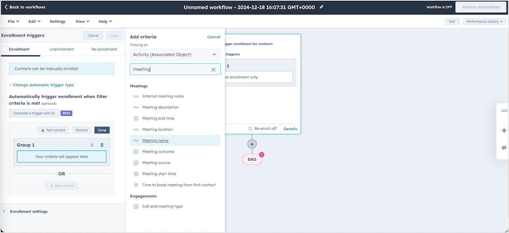
Task: Select the Meeting outcome property
Action: click(x=158, y=152)
